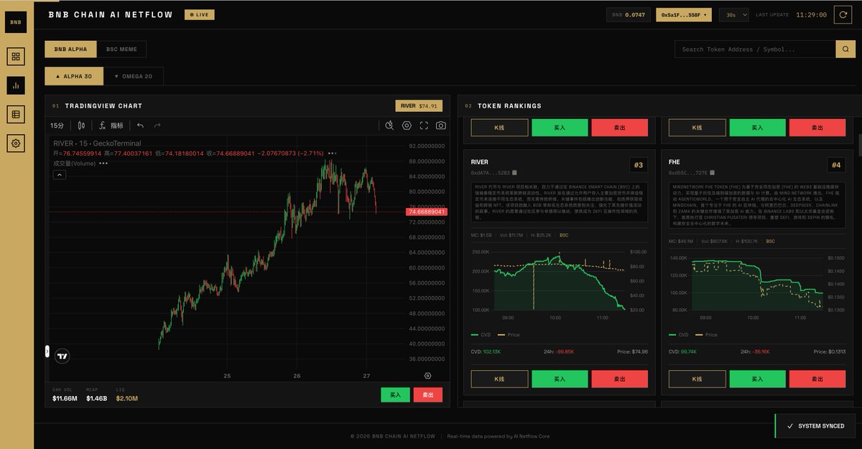
Task: Click the LIVE status badge
Action: [200, 14]
